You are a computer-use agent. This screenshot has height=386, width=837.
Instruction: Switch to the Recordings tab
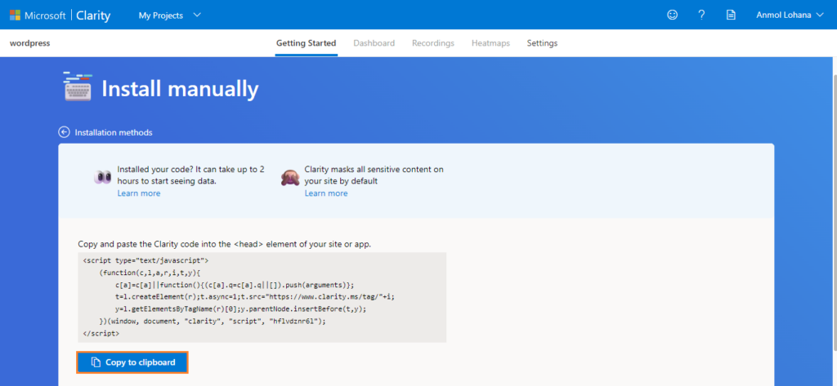(433, 43)
